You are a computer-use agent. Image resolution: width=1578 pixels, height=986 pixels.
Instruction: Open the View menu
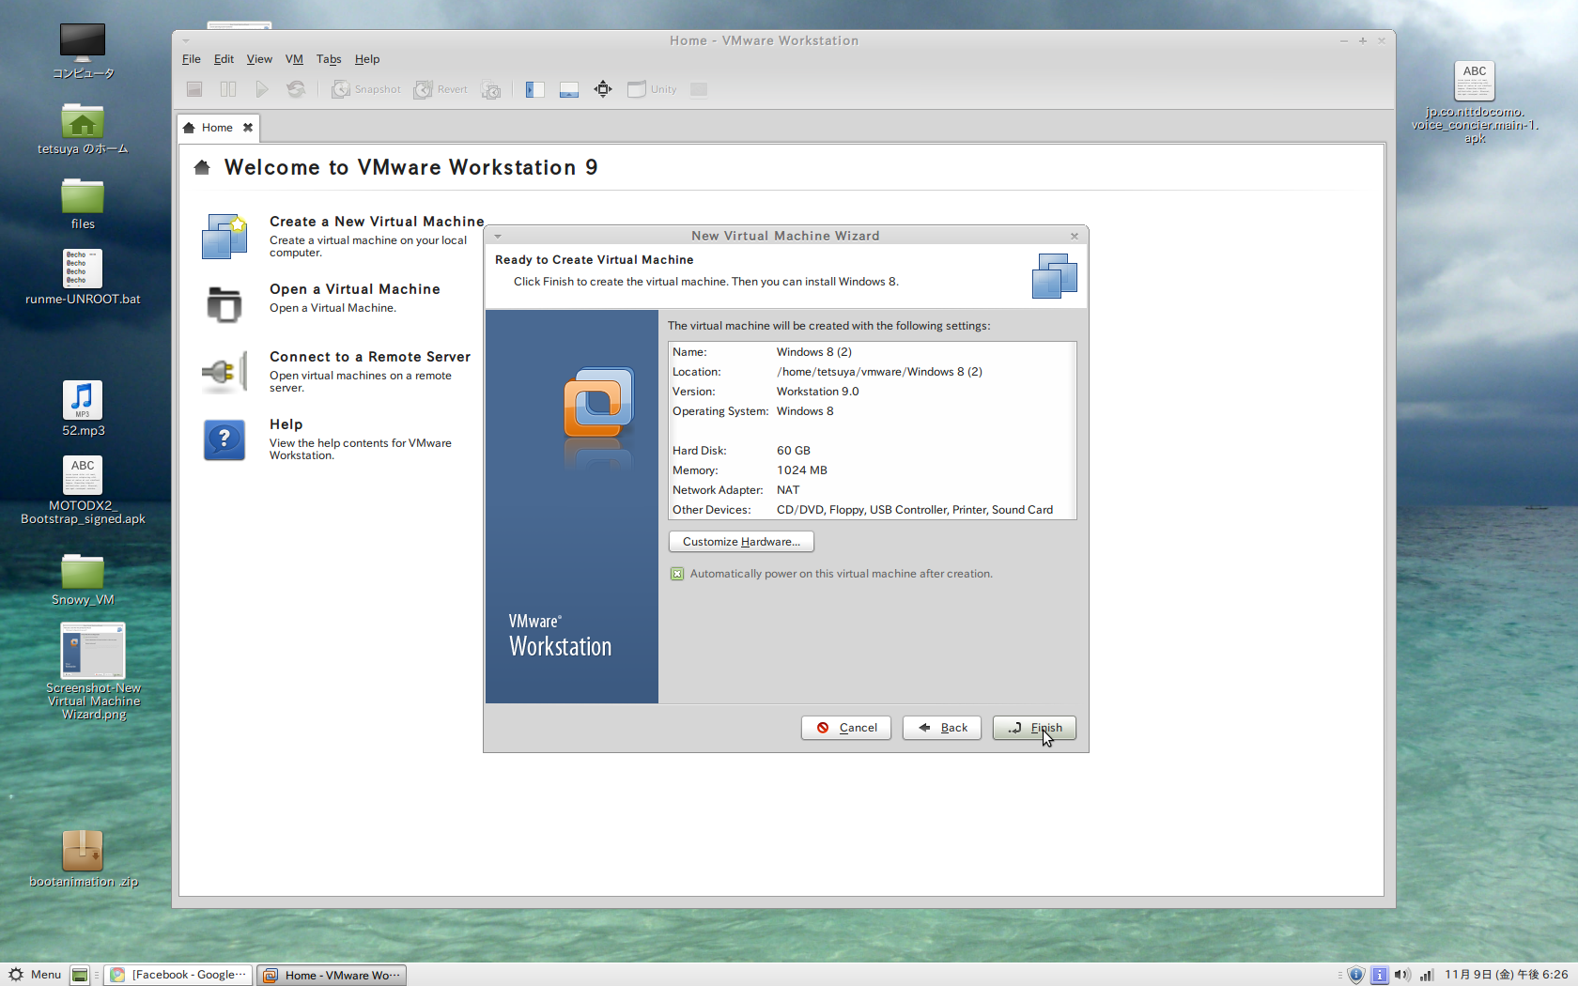(x=259, y=59)
